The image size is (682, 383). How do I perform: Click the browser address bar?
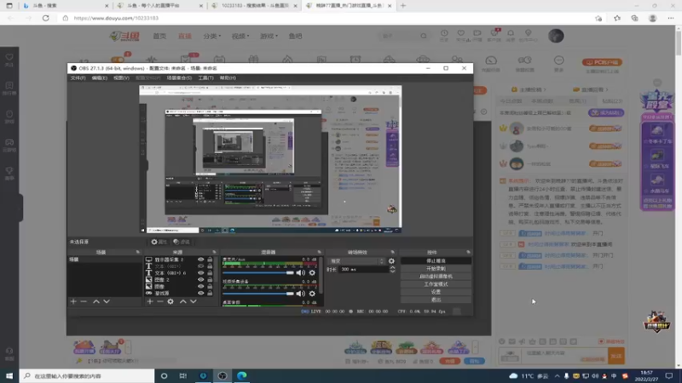(x=327, y=18)
